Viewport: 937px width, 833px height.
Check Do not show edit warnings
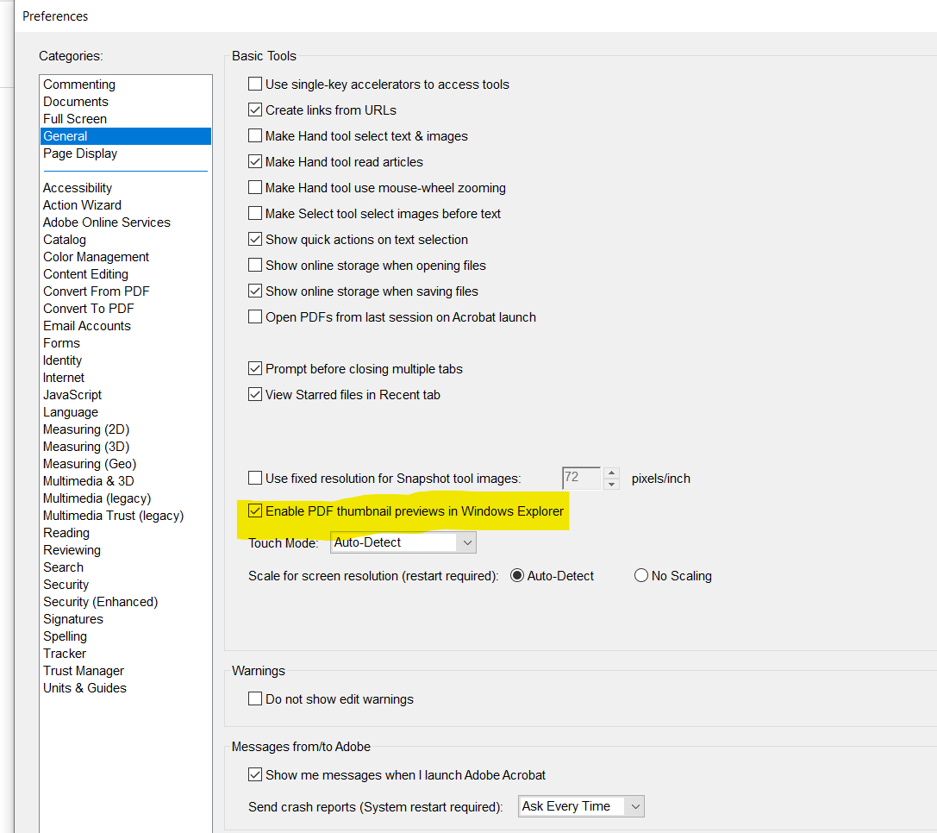[x=255, y=698]
